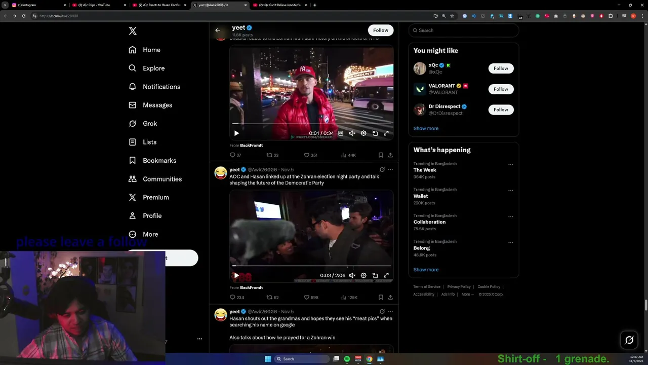The height and width of the screenshot is (365, 648).
Task: Open Notifications from the sidebar
Action: pos(154,87)
